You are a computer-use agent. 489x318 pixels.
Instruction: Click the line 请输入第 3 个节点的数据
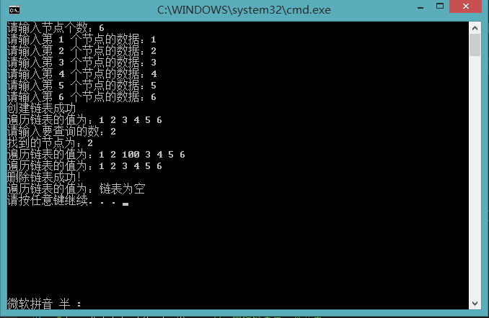click(81, 63)
